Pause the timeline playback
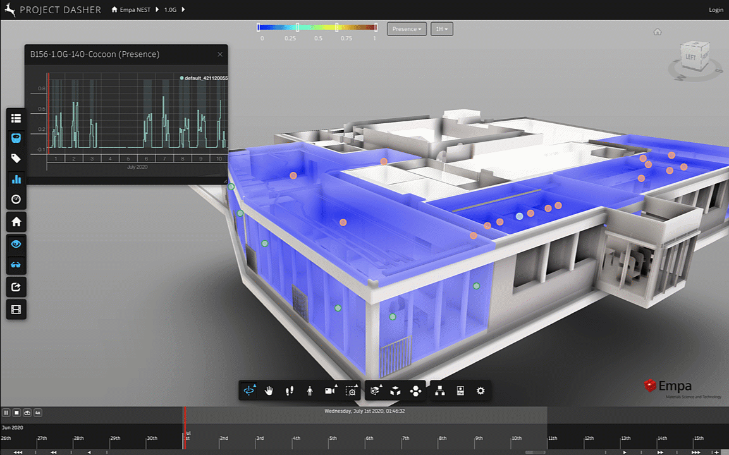 [6, 413]
